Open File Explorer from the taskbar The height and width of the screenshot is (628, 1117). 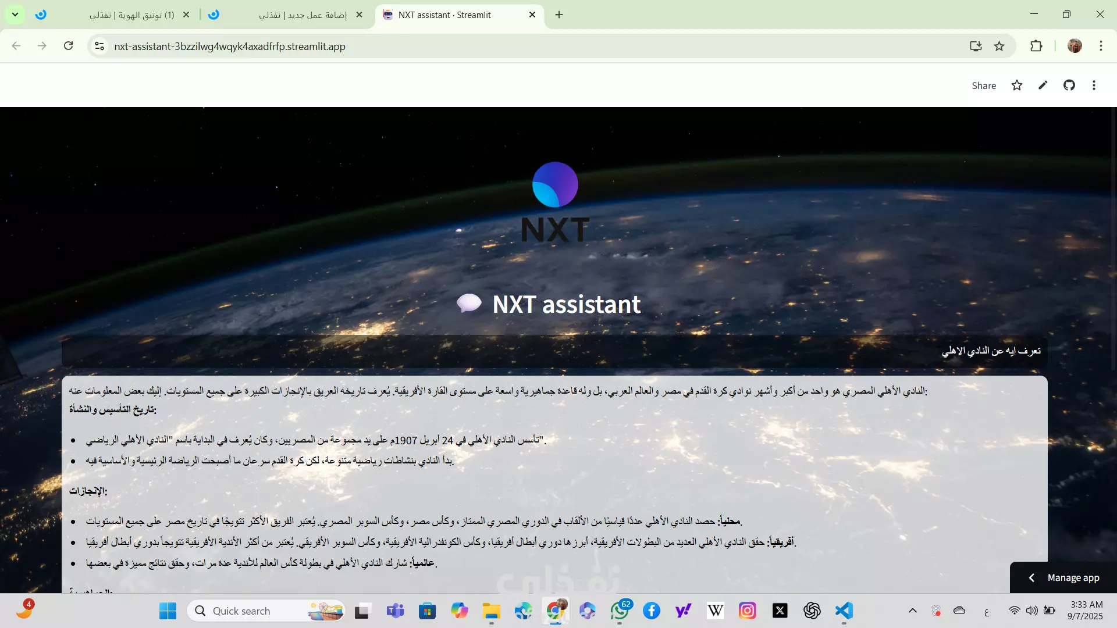pyautogui.click(x=492, y=611)
